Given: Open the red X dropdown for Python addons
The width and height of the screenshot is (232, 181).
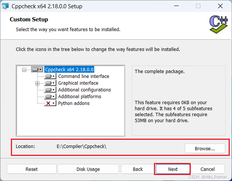Looking at the screenshot, I should pos(50,103).
